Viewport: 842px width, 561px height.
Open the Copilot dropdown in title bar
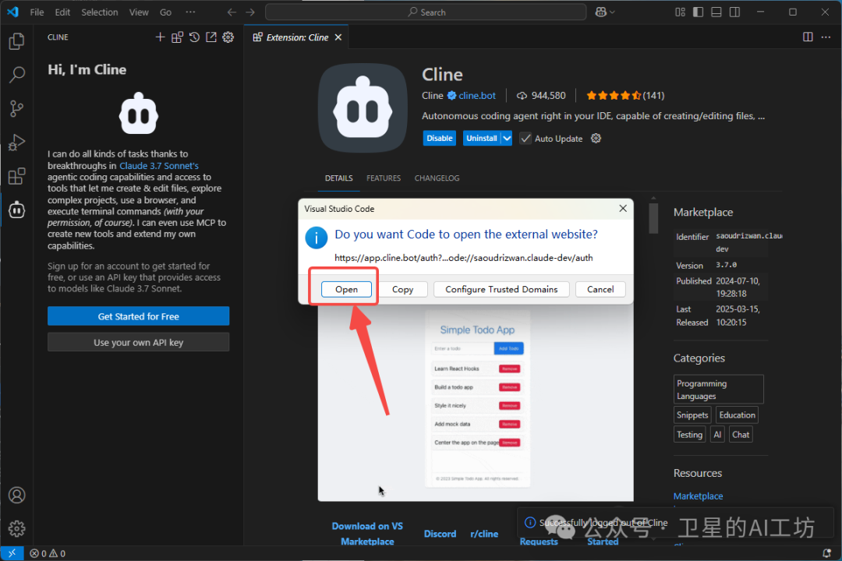pyautogui.click(x=606, y=12)
